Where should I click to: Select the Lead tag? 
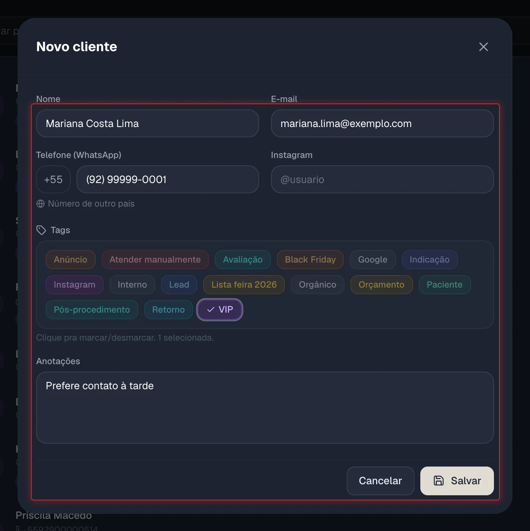[x=179, y=285]
